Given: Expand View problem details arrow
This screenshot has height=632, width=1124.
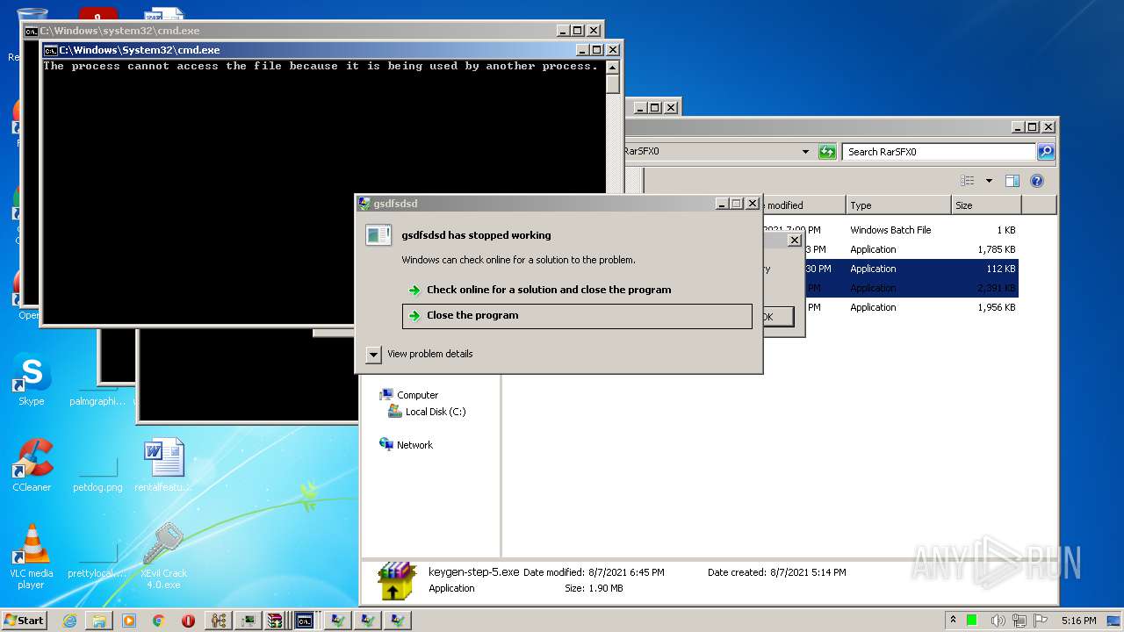Looking at the screenshot, I should pos(373,355).
